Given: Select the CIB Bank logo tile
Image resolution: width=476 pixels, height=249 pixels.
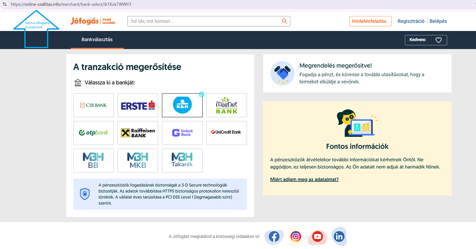Looking at the screenshot, I should pos(93,105).
